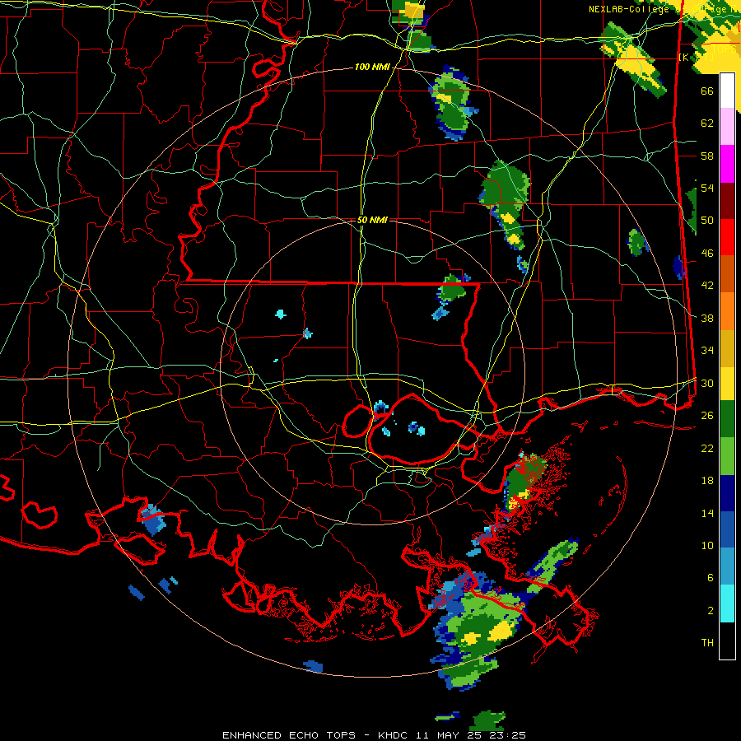Select the 38 scale value
The height and width of the screenshot is (741, 741).
707,318
